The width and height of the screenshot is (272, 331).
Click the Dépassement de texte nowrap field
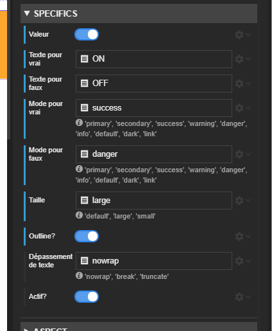click(154, 261)
